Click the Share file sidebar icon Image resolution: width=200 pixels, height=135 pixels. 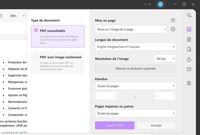coord(189,59)
